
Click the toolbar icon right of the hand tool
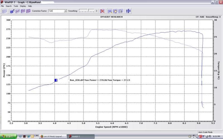121,11
